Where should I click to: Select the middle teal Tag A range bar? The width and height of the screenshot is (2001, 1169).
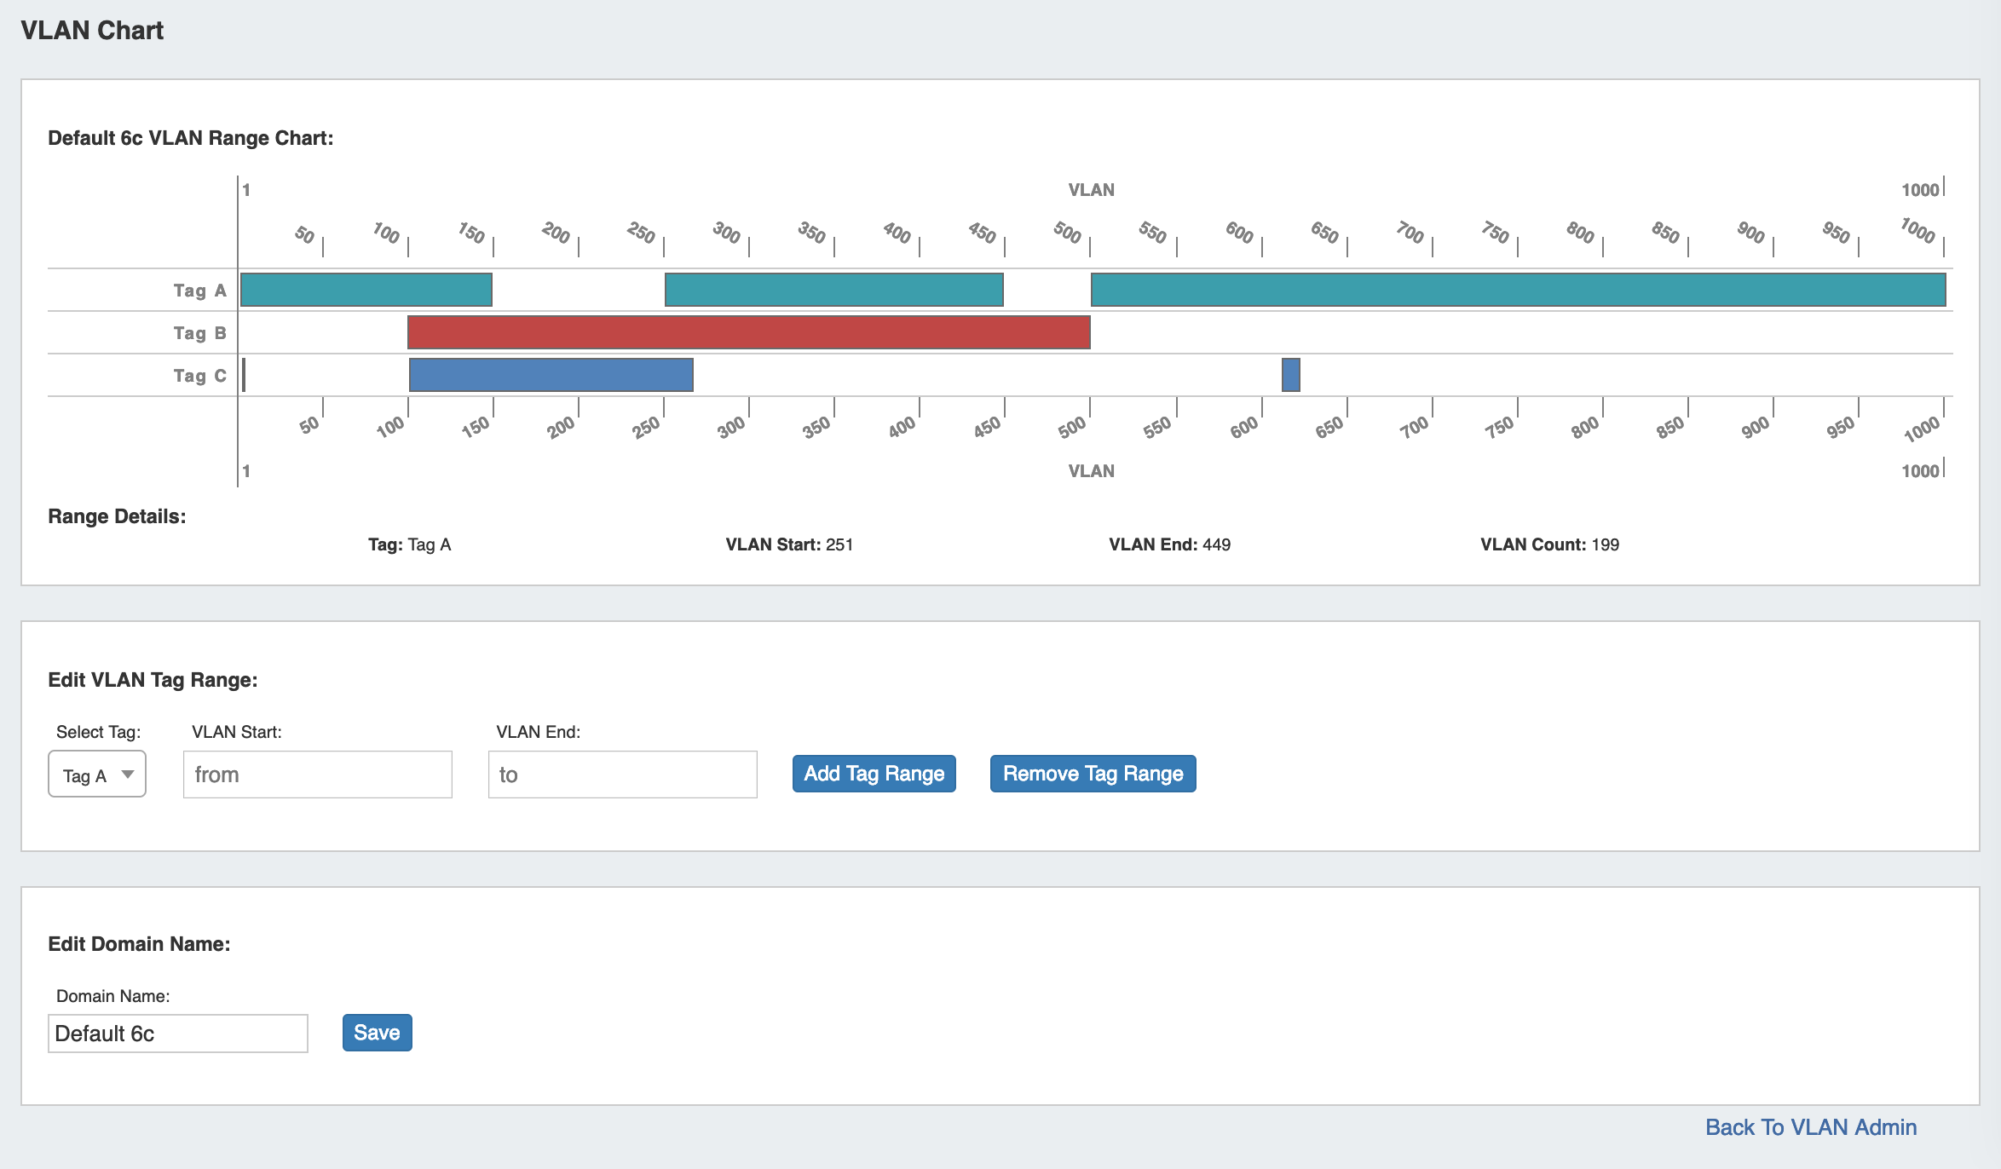point(833,290)
